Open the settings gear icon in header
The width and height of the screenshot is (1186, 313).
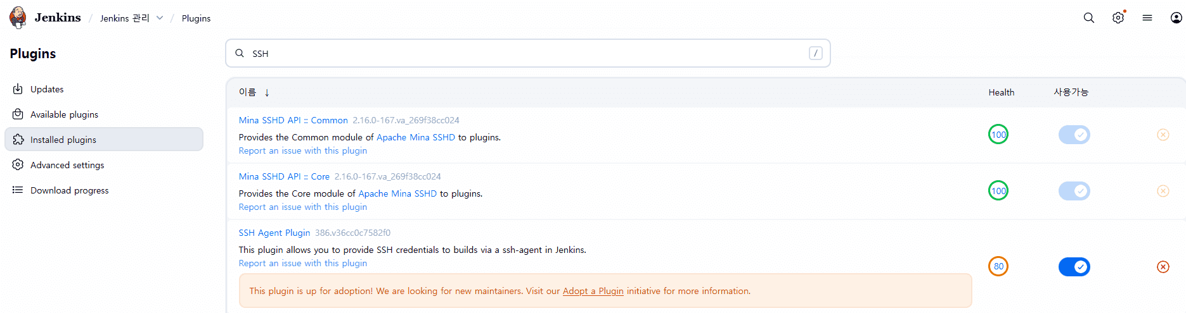[x=1118, y=18]
